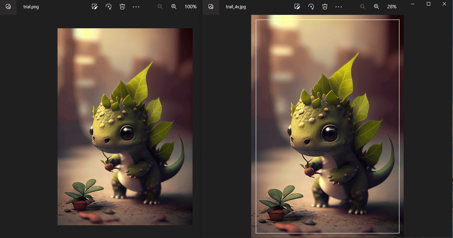Maximize the trail_4x.jpg Photos window

point(429,4)
